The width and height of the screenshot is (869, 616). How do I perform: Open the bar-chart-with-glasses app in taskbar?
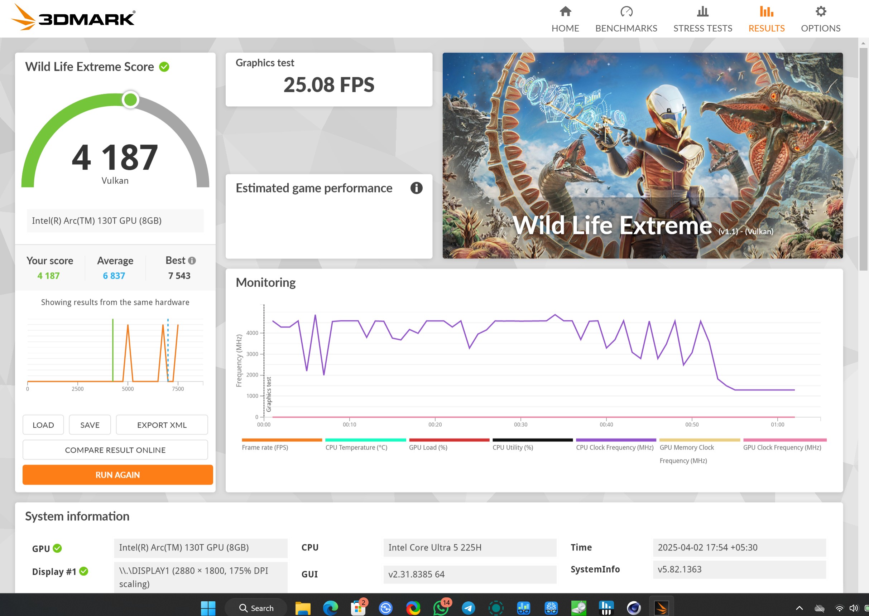[x=524, y=608]
